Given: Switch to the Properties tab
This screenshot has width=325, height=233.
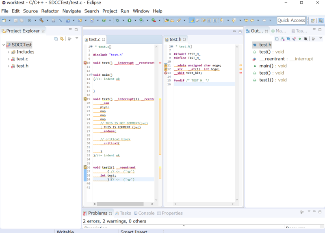Looking at the screenshot, I should (x=170, y=213).
